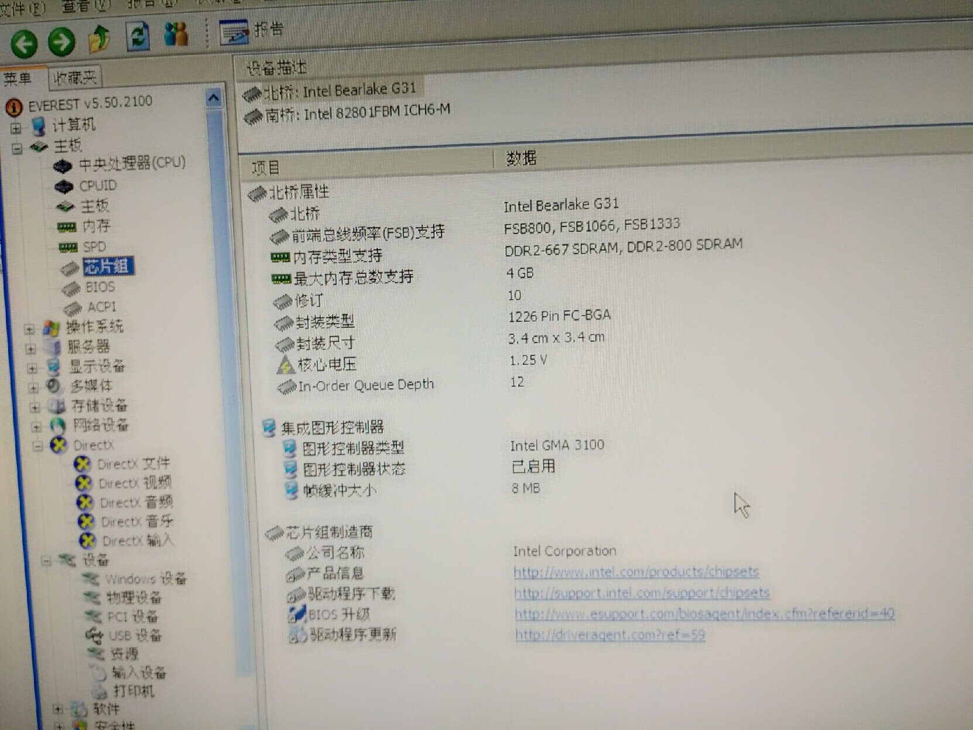Open the intel.com/products/chipsets link
Image resolution: width=973 pixels, height=730 pixels.
point(636,571)
